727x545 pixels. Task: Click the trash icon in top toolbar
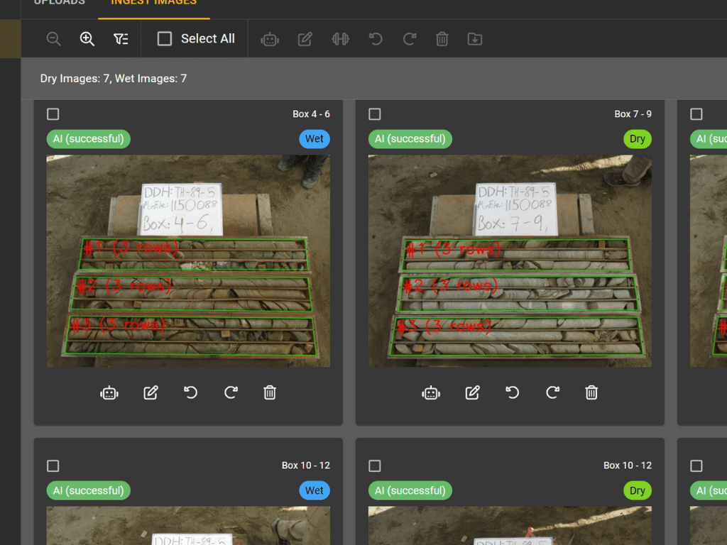click(442, 39)
